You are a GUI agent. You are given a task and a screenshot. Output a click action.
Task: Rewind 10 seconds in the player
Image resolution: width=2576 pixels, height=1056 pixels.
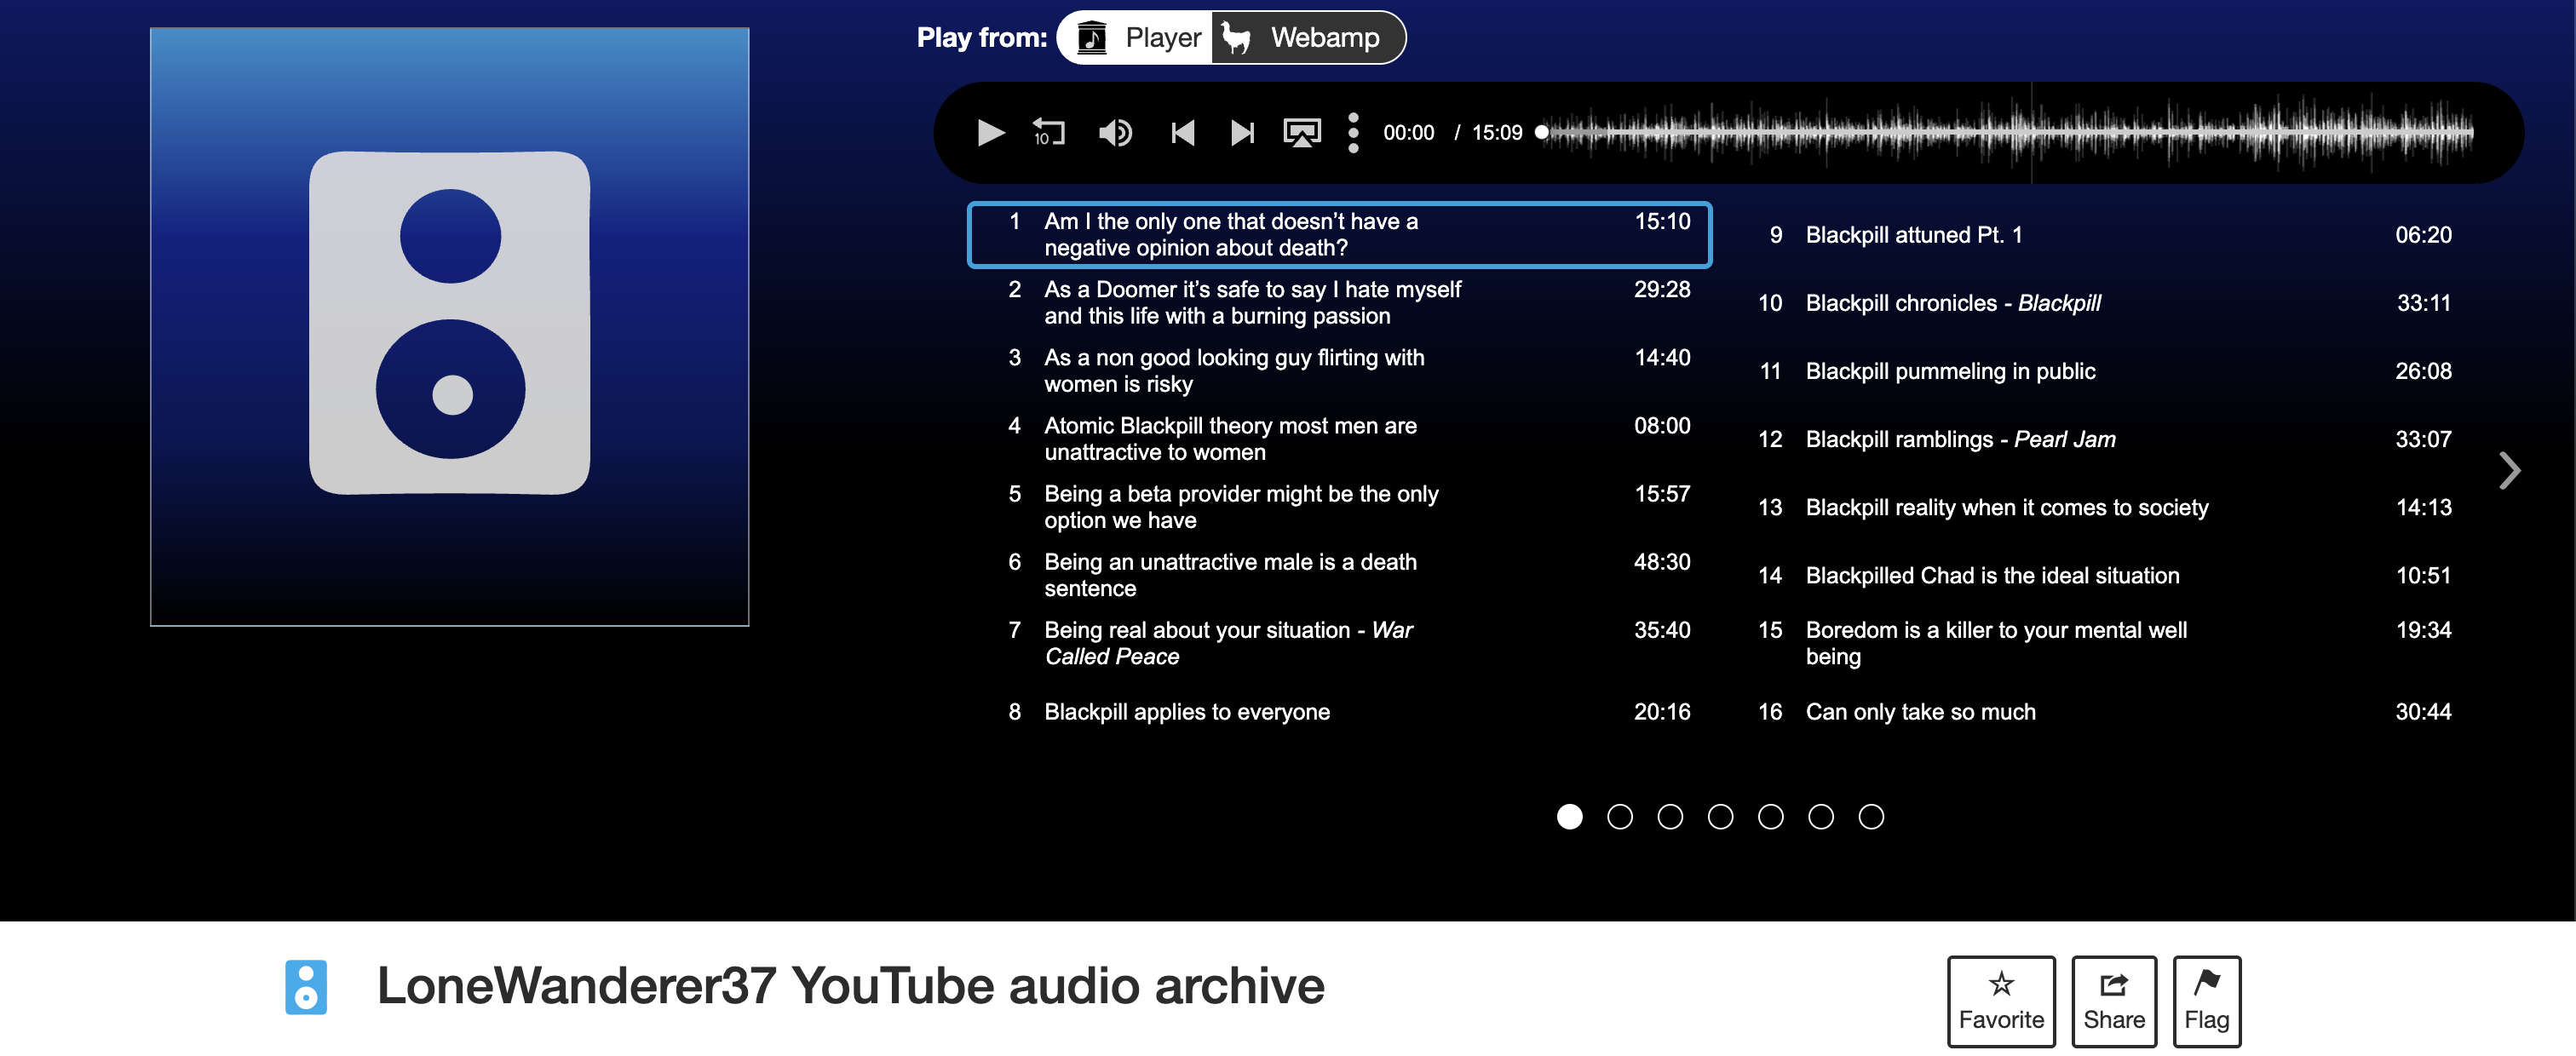coord(1049,133)
